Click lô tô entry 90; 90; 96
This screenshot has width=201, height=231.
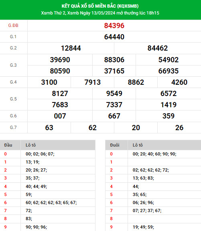[x=36, y=227]
